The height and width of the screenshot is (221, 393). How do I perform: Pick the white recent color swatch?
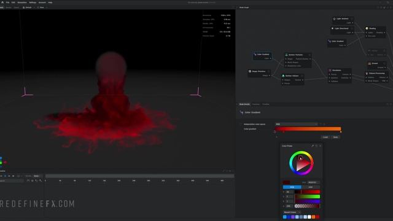(309, 217)
